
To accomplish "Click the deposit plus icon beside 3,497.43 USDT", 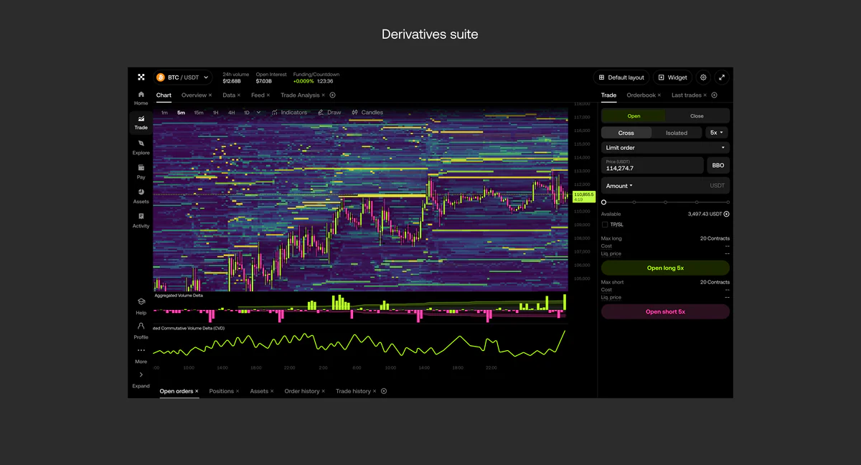I will click(726, 214).
